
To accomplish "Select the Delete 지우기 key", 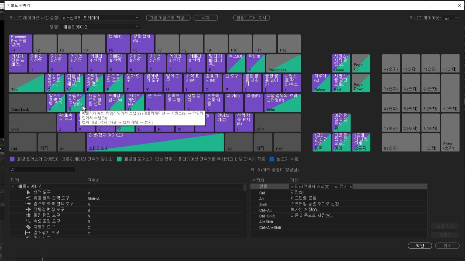I will coord(321,83).
